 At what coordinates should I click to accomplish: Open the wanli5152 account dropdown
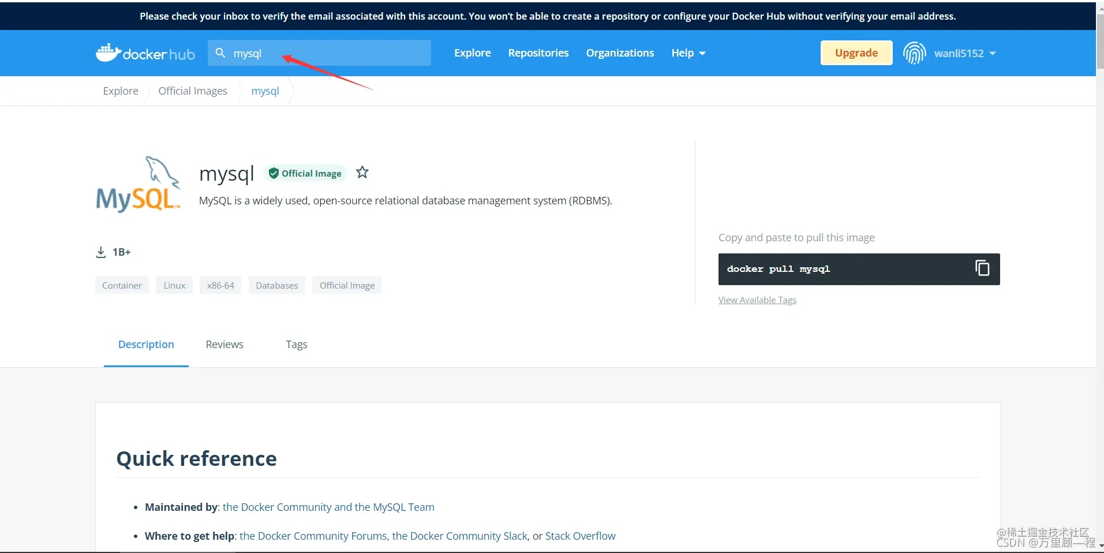(x=965, y=53)
